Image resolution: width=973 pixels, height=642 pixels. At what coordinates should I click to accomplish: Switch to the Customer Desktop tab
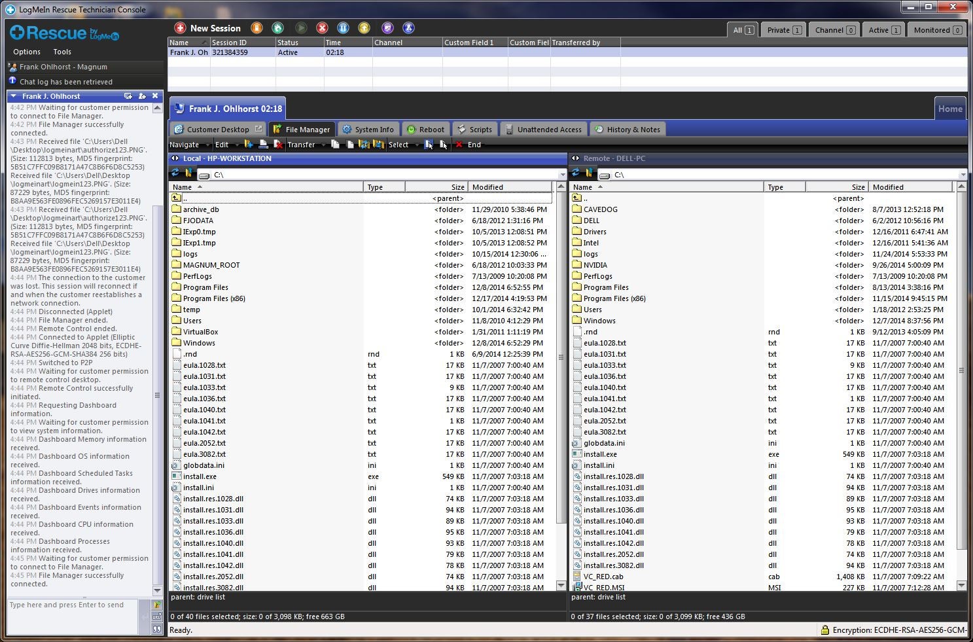pyautogui.click(x=218, y=130)
